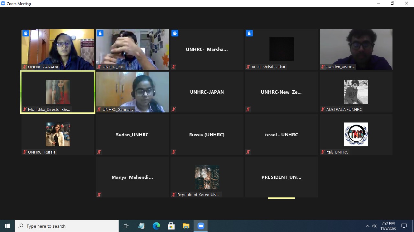Click muted mic icon beside Brazil Shristi Sarkar
The width and height of the screenshot is (414, 232).
tap(248, 67)
